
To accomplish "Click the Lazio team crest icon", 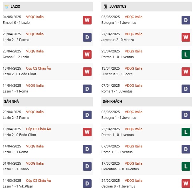I will click(x=7, y=7).
